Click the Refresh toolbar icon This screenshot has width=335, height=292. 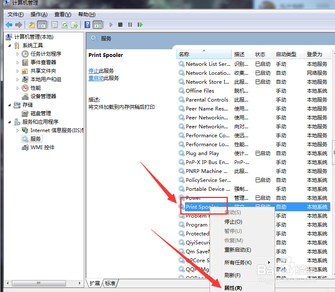(x=65, y=25)
